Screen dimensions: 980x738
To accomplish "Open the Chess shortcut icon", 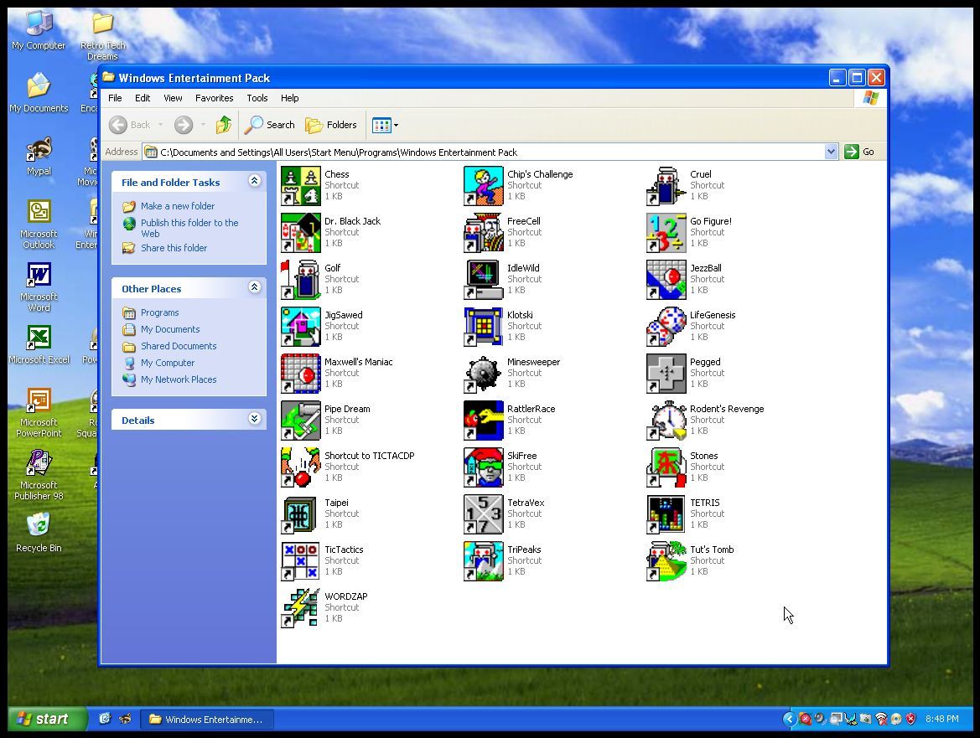I will pos(301,186).
